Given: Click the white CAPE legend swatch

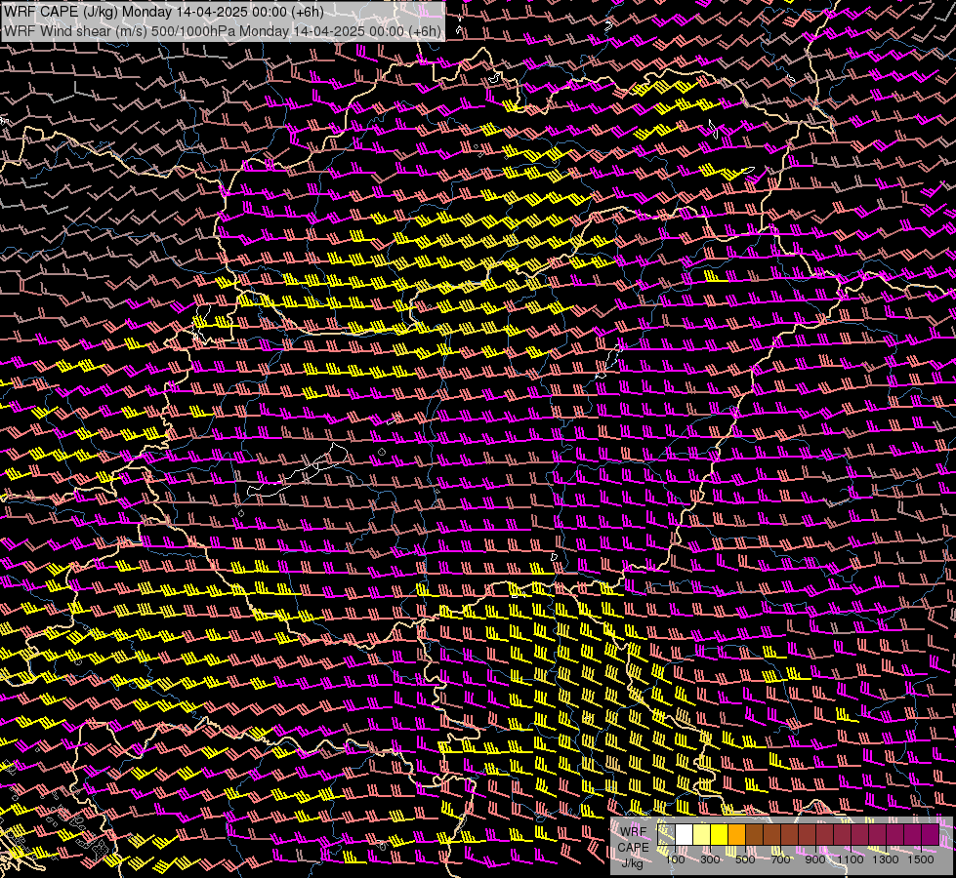Looking at the screenshot, I should coord(685,834).
